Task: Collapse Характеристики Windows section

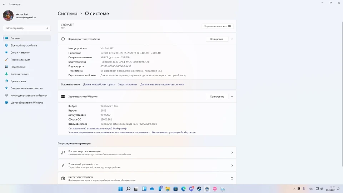Action: pos(232,96)
